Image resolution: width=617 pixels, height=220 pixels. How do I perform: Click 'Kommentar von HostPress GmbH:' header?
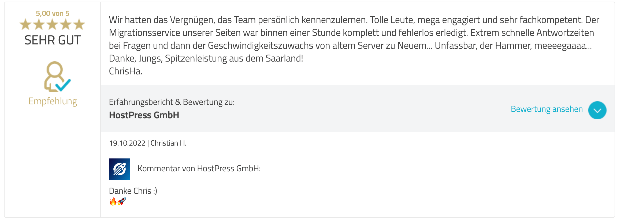[199, 169]
